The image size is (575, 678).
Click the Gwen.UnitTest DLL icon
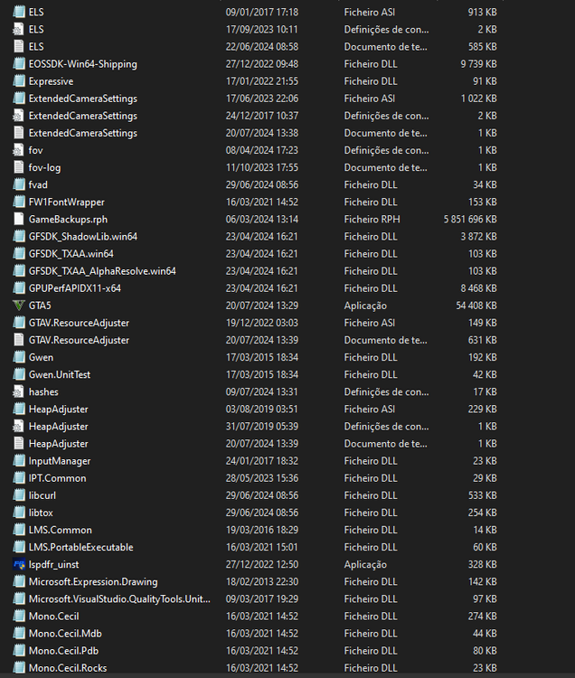[19, 374]
